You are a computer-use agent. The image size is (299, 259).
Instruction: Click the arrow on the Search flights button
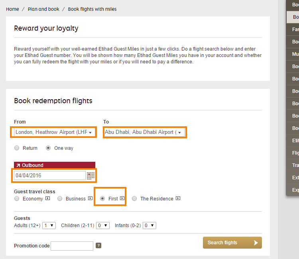point(256,243)
